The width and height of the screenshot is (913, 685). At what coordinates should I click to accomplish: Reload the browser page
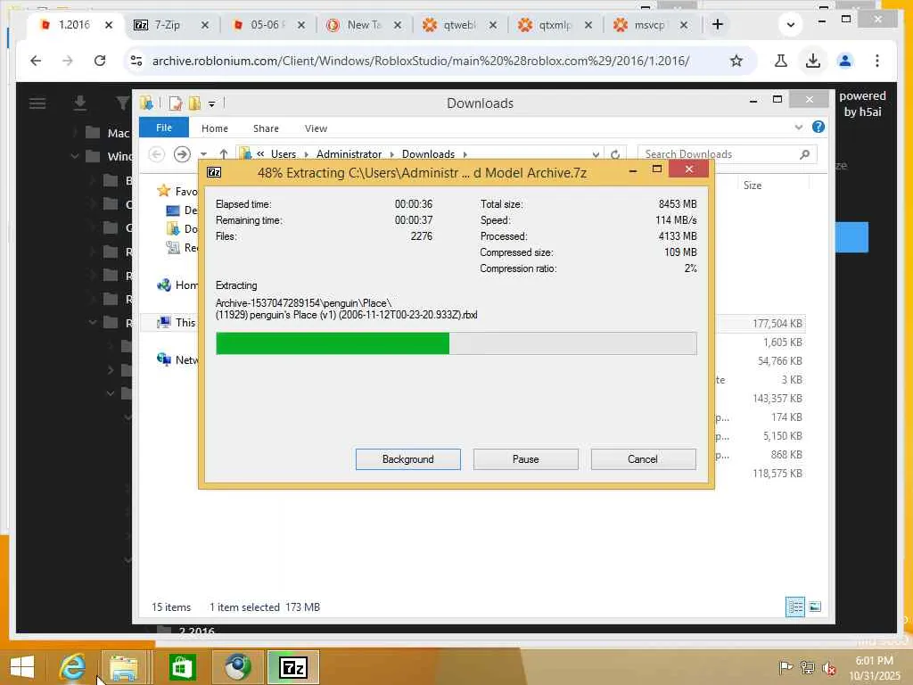coord(100,61)
